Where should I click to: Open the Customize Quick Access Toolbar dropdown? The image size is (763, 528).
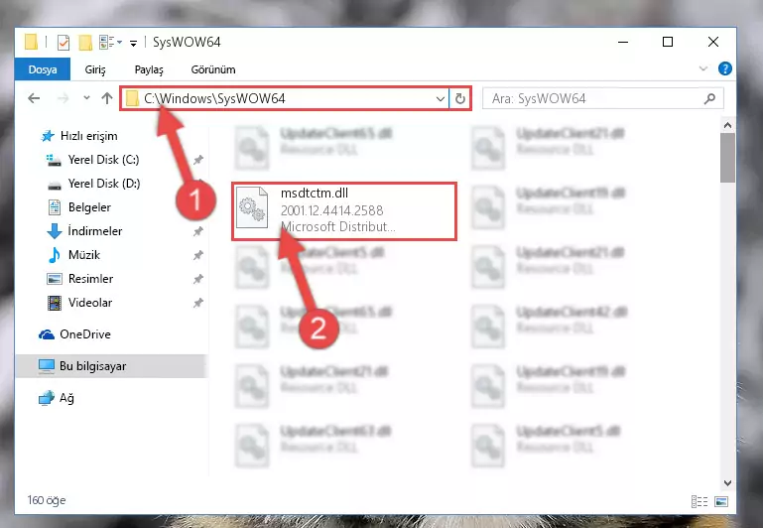[133, 43]
